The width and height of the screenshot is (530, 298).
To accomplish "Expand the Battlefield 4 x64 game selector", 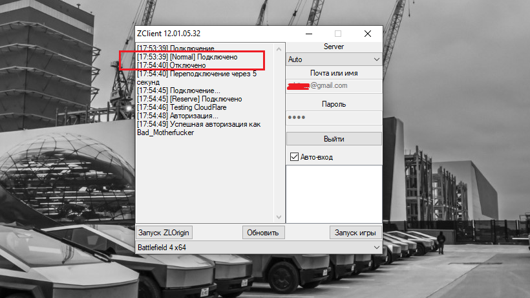I will tap(259, 248).
